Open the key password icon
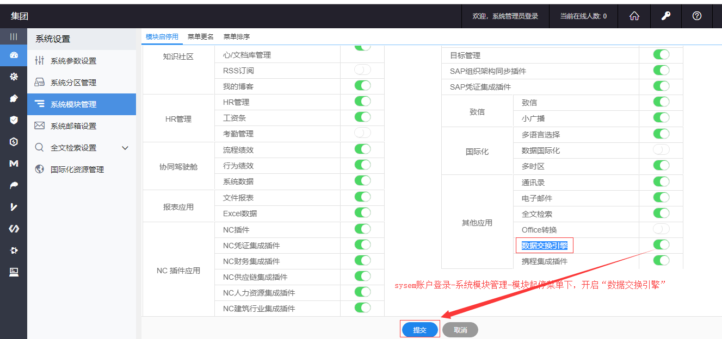Image resolution: width=722 pixels, height=339 pixels. (665, 16)
